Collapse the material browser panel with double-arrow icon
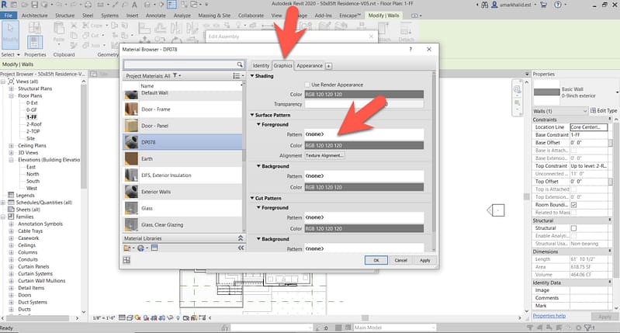 (240, 248)
